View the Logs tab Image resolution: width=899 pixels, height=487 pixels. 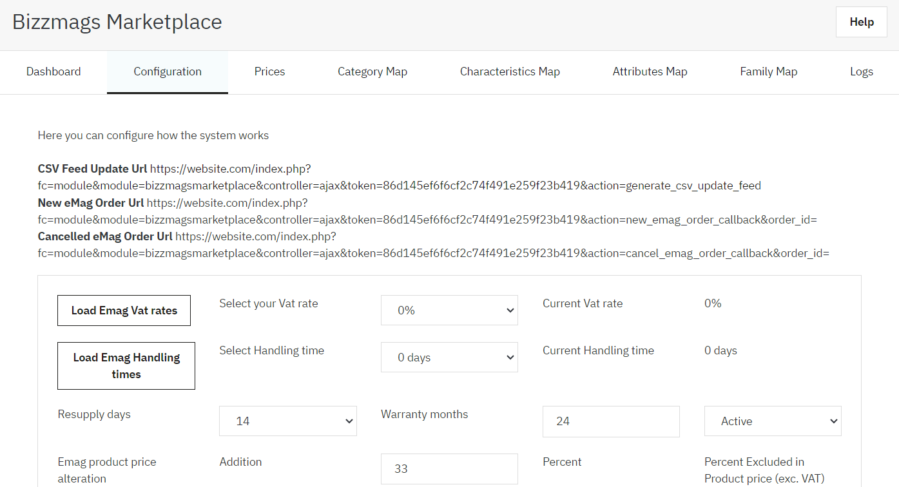pyautogui.click(x=862, y=72)
